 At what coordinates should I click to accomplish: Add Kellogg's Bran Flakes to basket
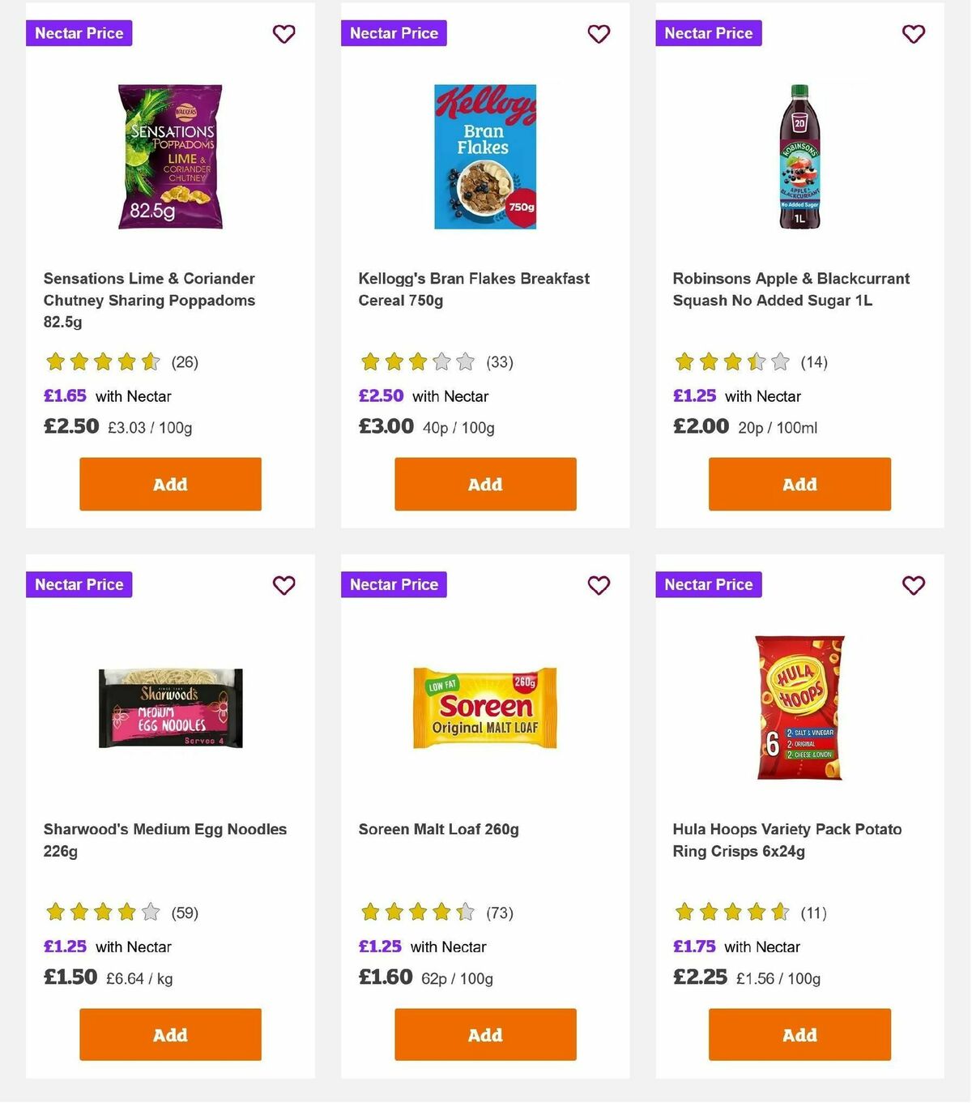click(484, 484)
